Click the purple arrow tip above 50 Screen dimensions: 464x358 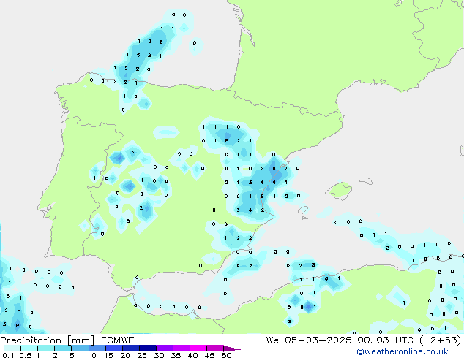click(232, 349)
